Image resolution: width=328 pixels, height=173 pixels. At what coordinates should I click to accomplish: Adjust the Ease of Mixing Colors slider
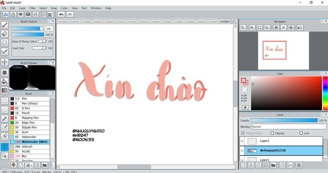(x=42, y=41)
